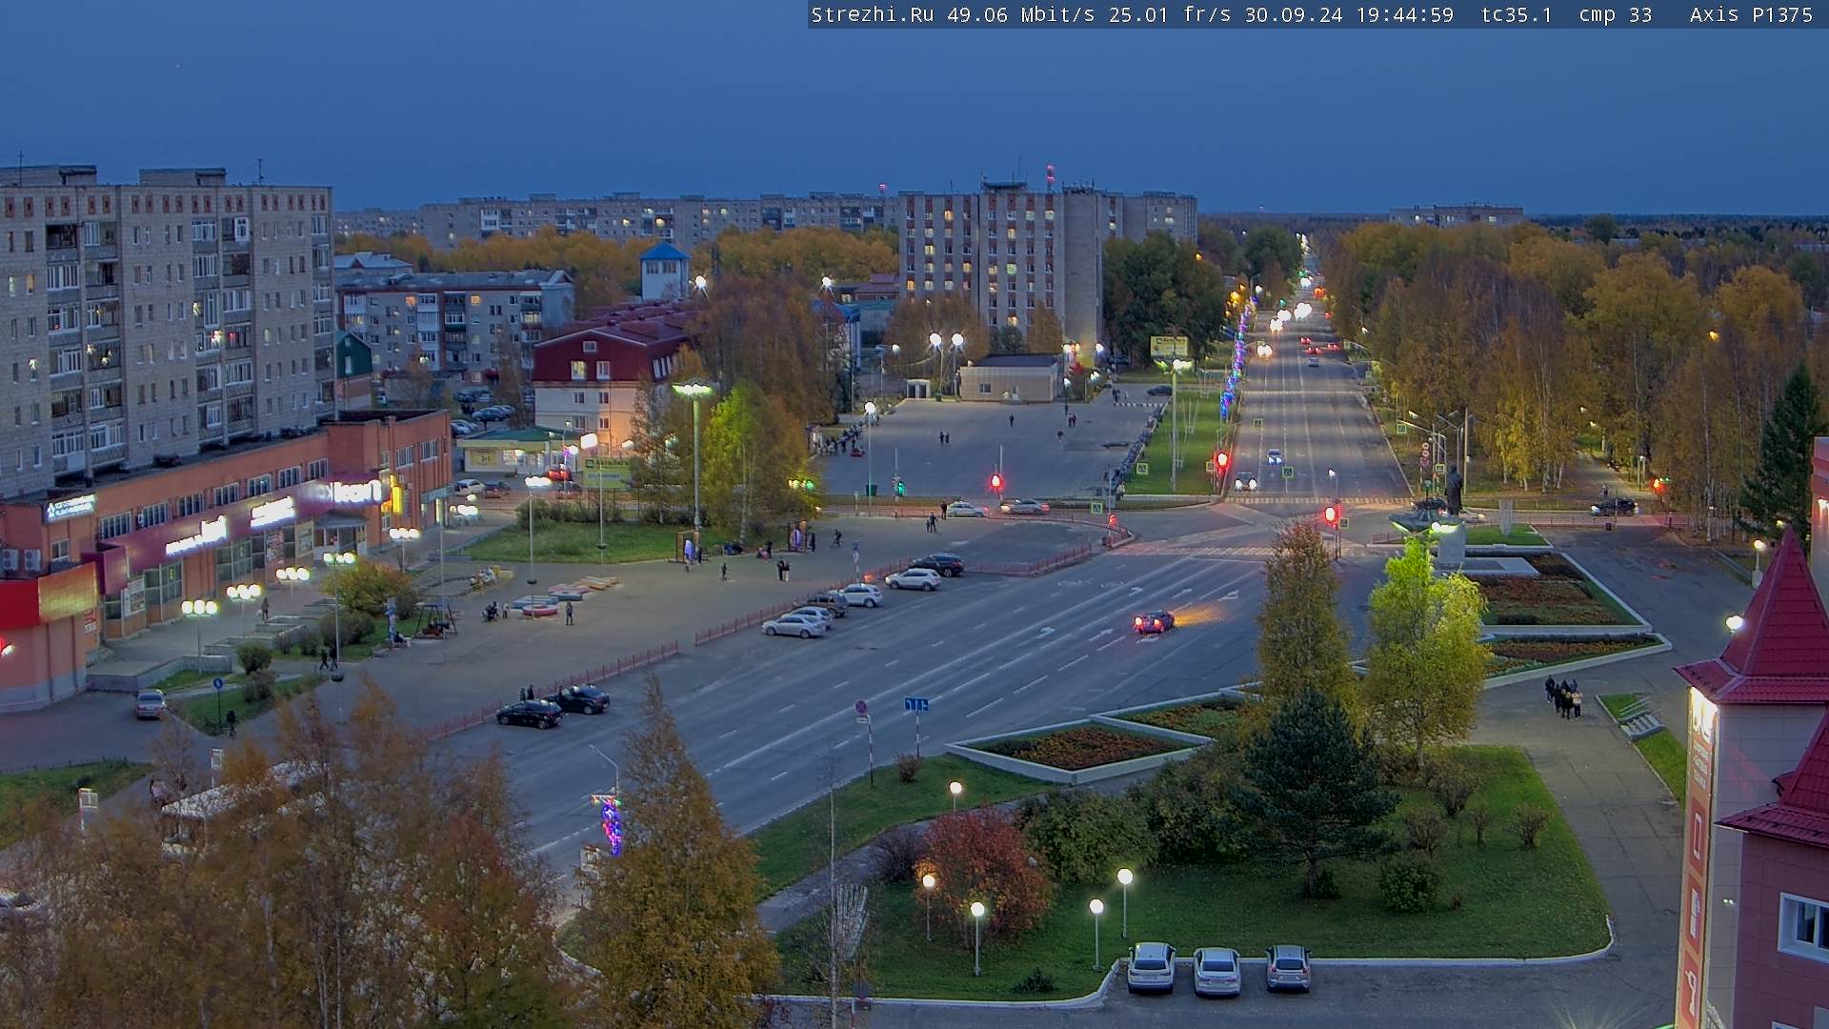The height and width of the screenshot is (1029, 1829).
Task: Click the 25.01 fr/s frame rate value
Action: 1170,14
